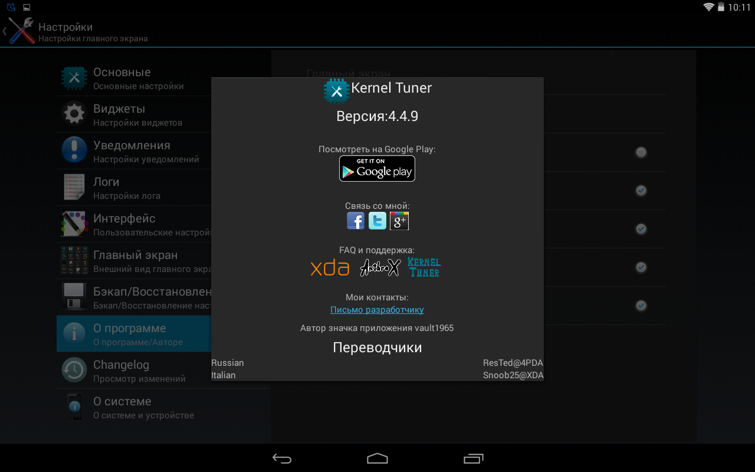
Task: Open the AnthraX support logo
Action: tap(380, 268)
